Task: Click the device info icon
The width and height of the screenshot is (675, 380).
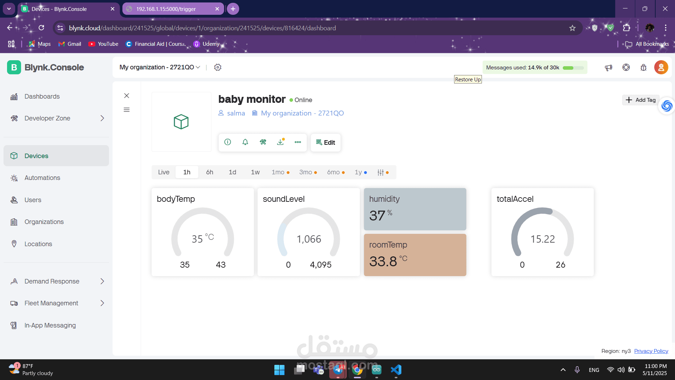Action: click(228, 142)
